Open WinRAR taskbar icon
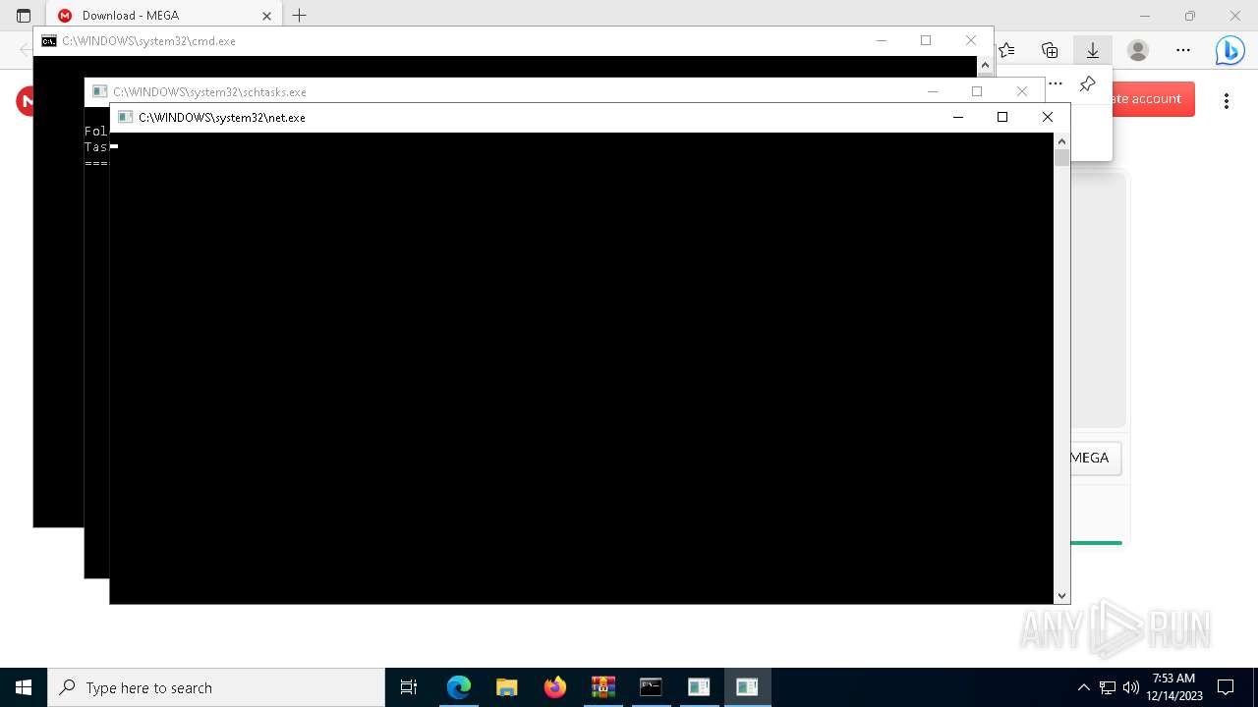Image resolution: width=1258 pixels, height=707 pixels. (603, 687)
